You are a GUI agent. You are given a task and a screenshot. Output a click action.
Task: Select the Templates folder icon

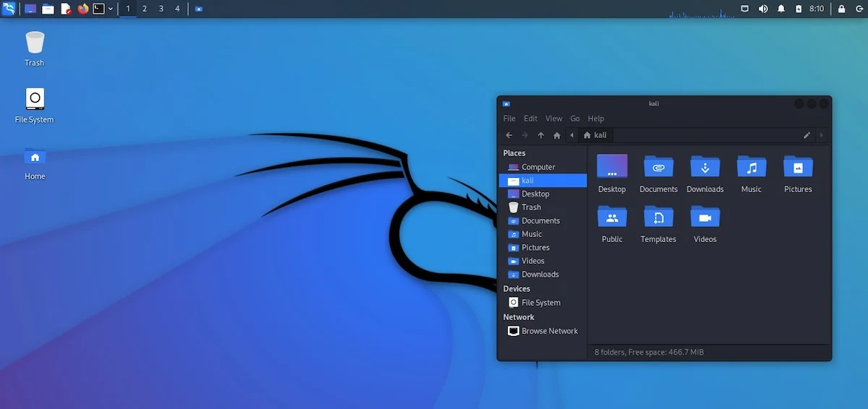pos(658,224)
